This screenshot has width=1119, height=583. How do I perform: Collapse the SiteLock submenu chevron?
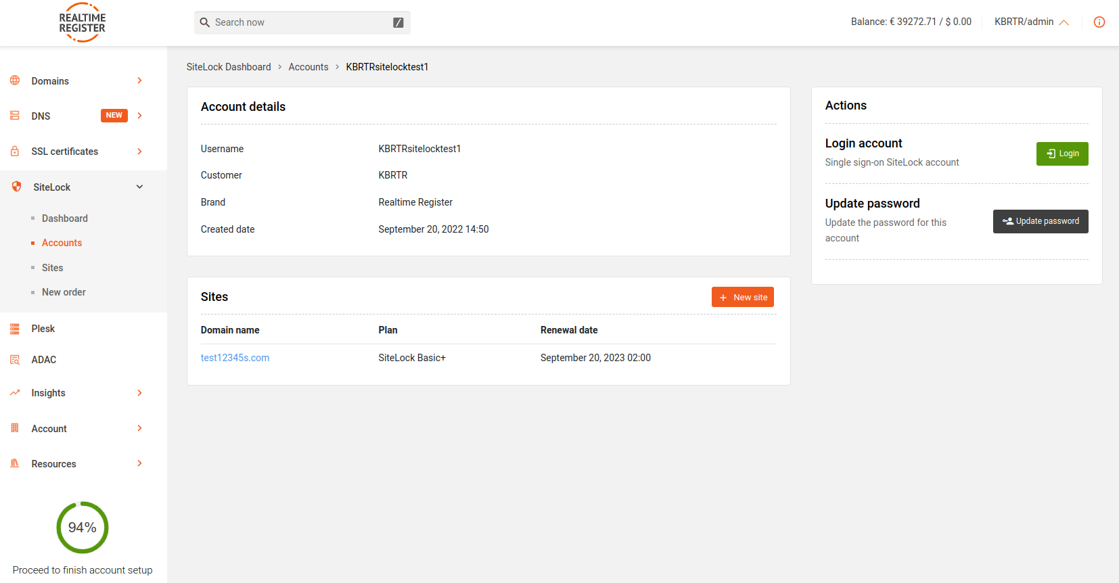pyautogui.click(x=140, y=187)
